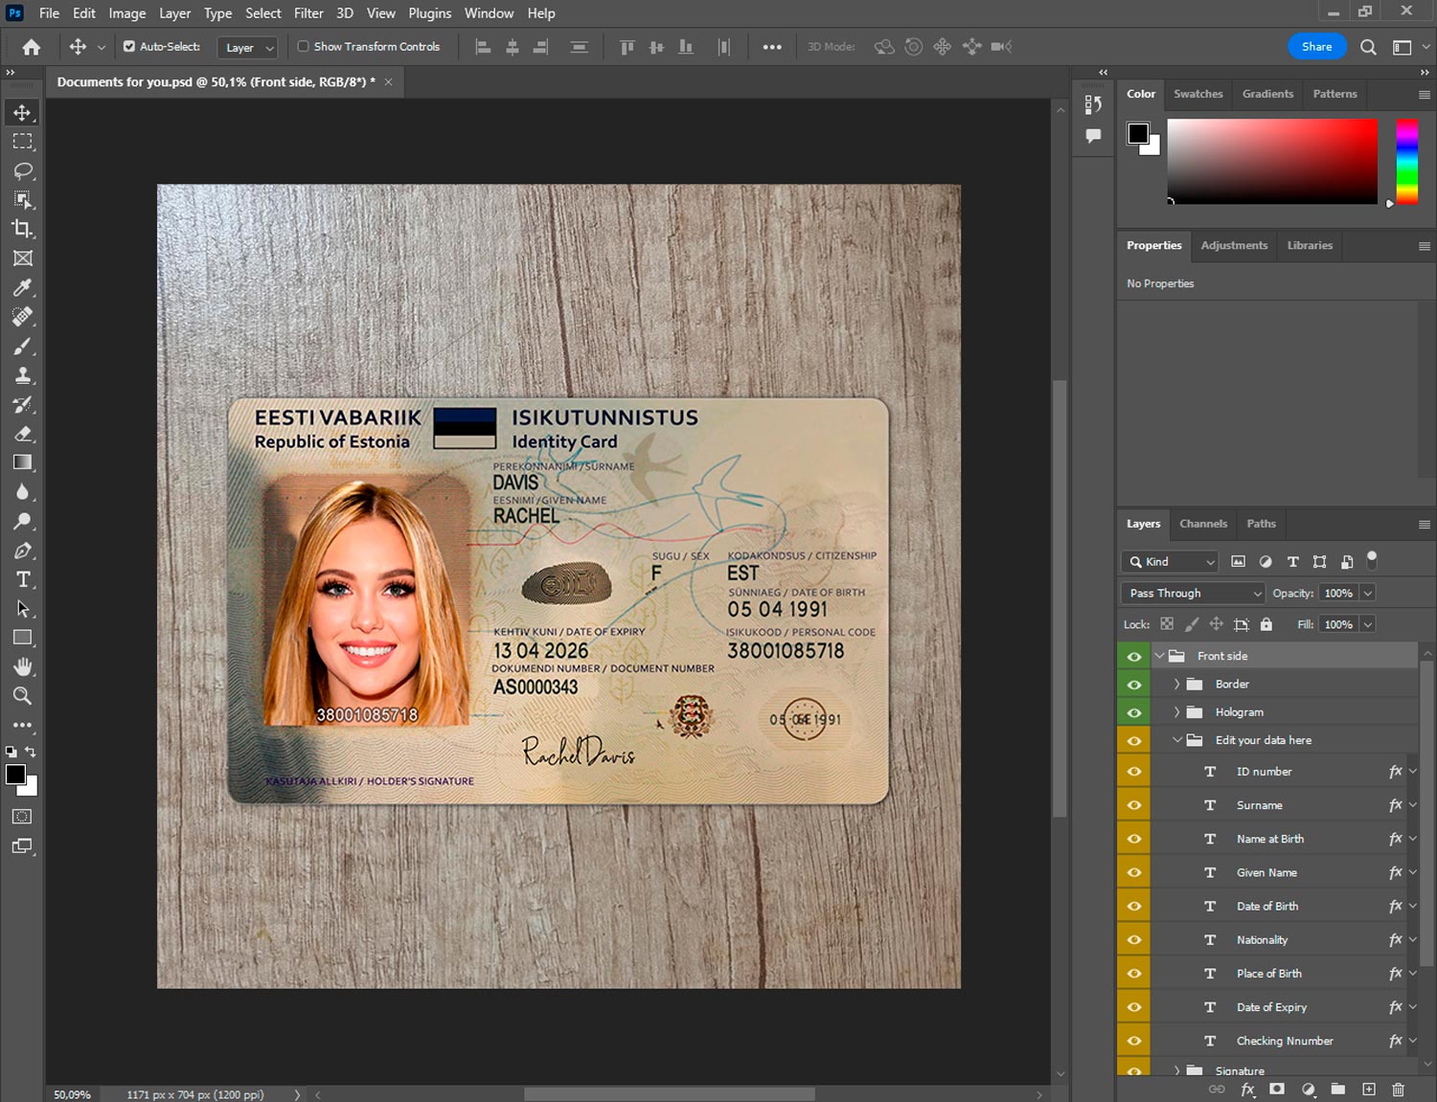The height and width of the screenshot is (1102, 1437).
Task: Click the delete layer trash icon
Action: coord(1398,1090)
